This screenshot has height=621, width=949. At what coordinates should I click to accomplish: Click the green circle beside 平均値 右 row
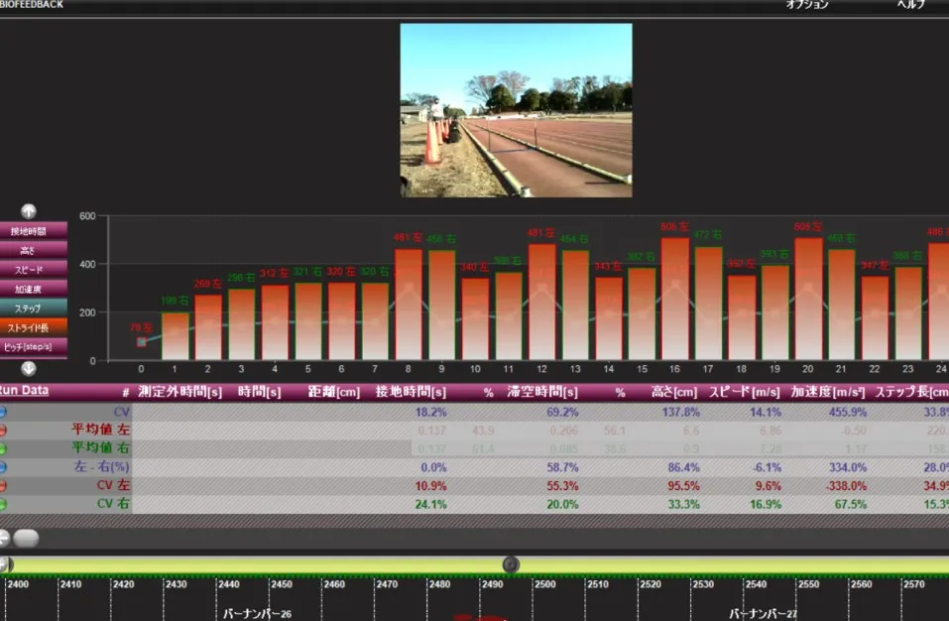[3, 448]
